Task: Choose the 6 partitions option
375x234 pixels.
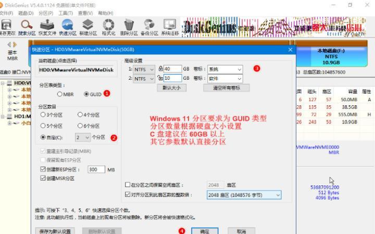Action: [89, 126]
